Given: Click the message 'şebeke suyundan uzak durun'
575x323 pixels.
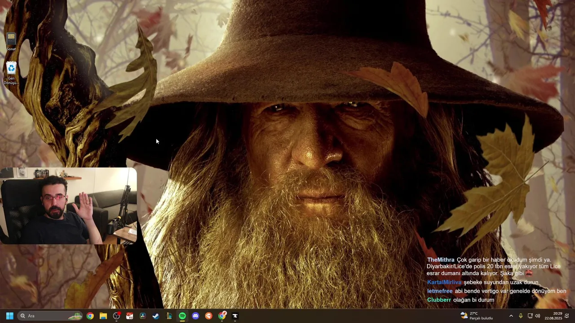Looking at the screenshot, I should 501,282.
